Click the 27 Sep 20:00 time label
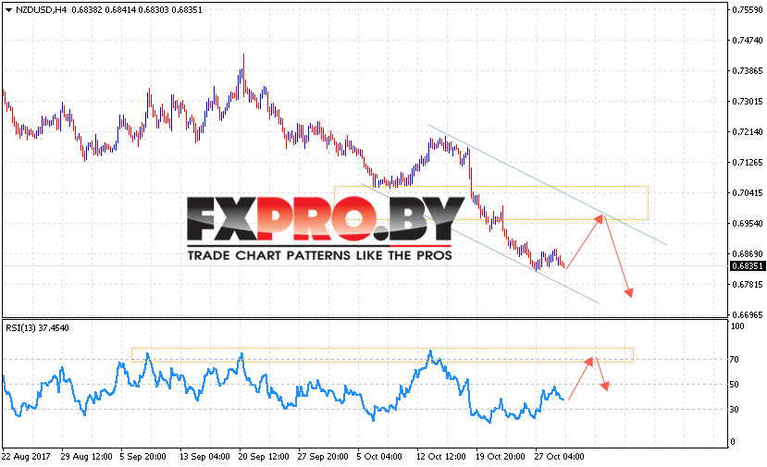The height and width of the screenshot is (467, 767). 323,457
